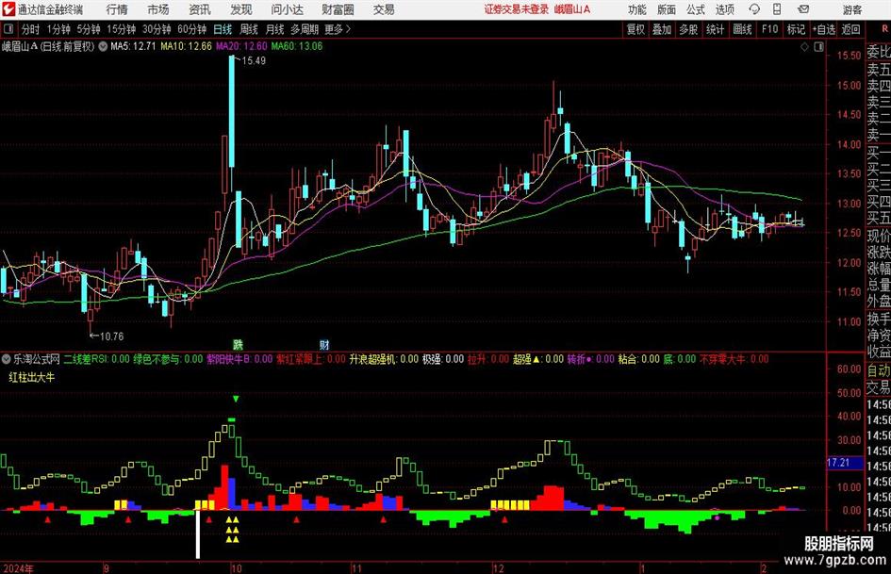Open 多周期 multi-period view
The image size is (891, 574).
(x=305, y=29)
